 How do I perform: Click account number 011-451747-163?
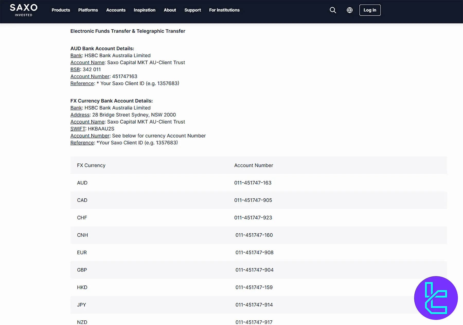click(253, 183)
